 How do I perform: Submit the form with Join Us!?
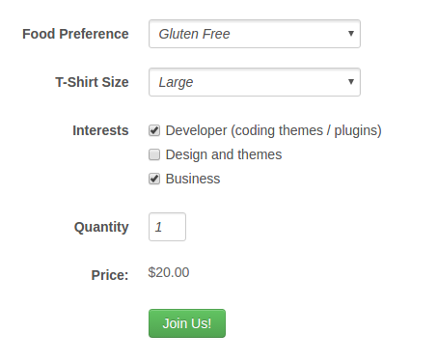(187, 323)
